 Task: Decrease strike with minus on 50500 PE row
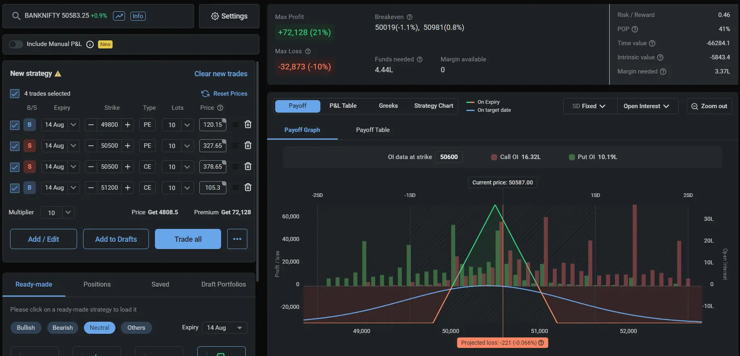tap(91, 146)
